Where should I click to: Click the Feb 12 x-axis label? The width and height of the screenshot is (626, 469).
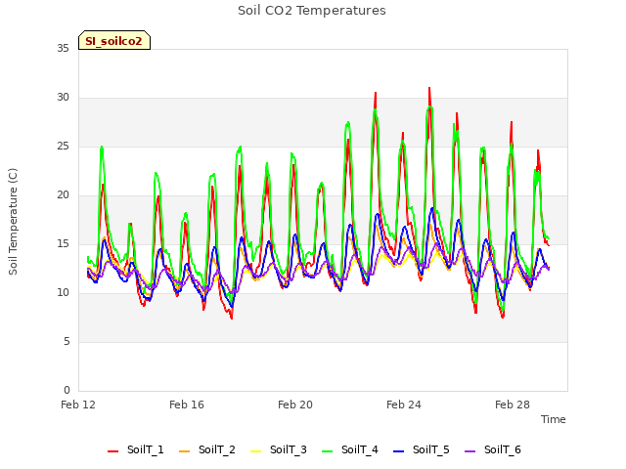point(78,405)
